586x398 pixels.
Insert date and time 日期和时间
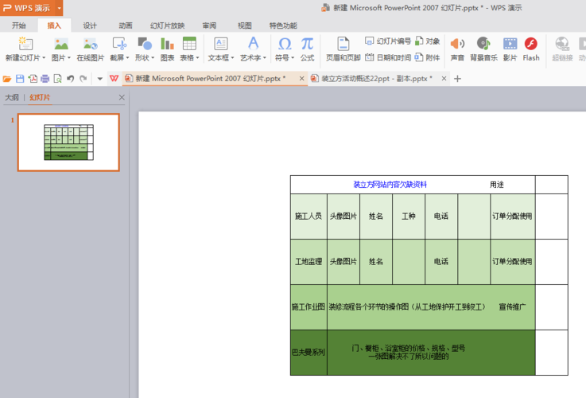(388, 57)
